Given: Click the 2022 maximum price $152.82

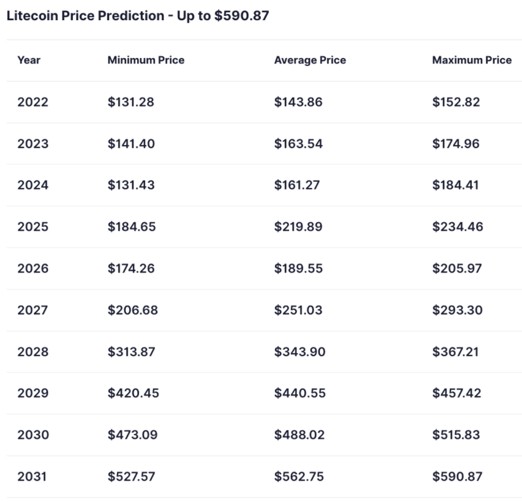Looking at the screenshot, I should click(456, 102).
